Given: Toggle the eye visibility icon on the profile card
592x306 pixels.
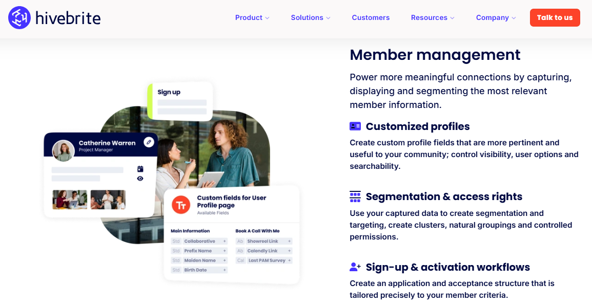Looking at the screenshot, I should 140,179.
